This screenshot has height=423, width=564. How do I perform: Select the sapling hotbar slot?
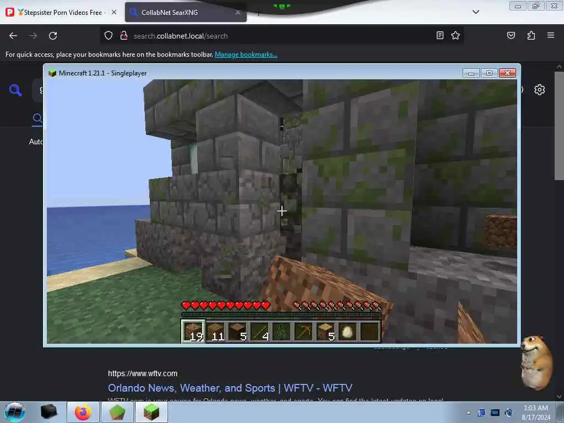[281, 331]
